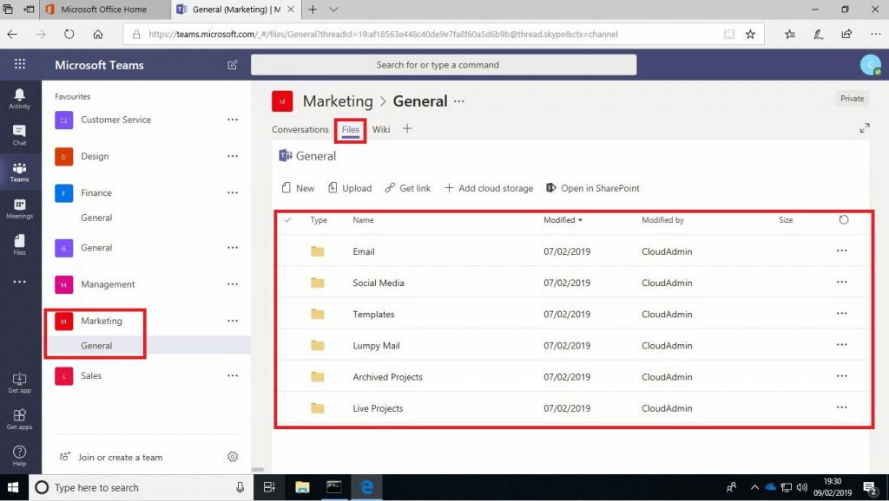
Task: Open more options for Email folder
Action: point(842,250)
